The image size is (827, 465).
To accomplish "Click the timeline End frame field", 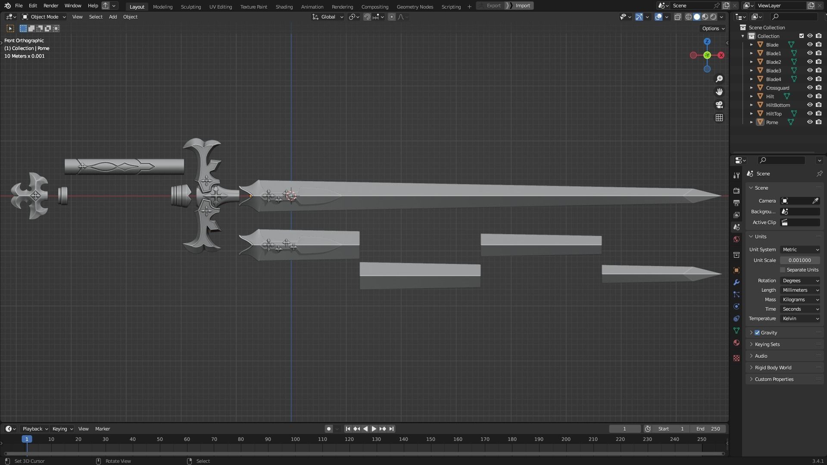I will coord(708,429).
